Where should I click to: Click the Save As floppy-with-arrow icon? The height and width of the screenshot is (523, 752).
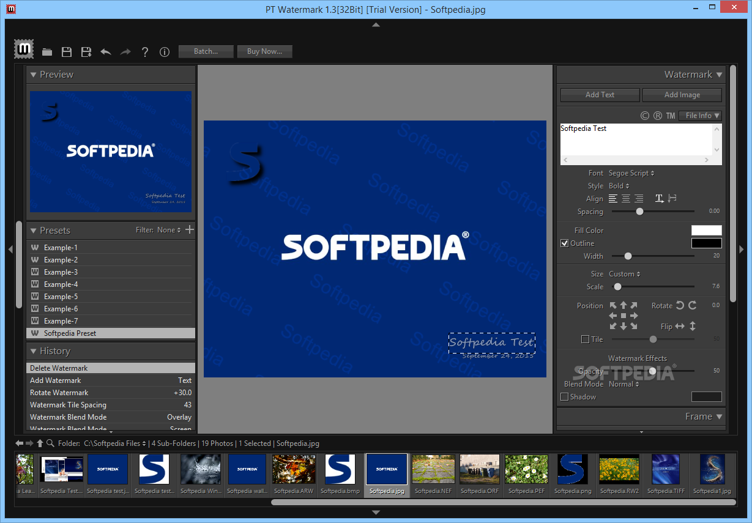[x=86, y=52]
